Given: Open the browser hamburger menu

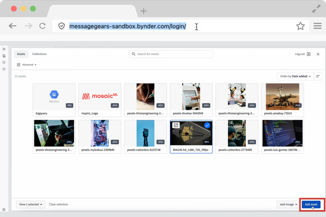Looking at the screenshot, I should click(x=317, y=26).
